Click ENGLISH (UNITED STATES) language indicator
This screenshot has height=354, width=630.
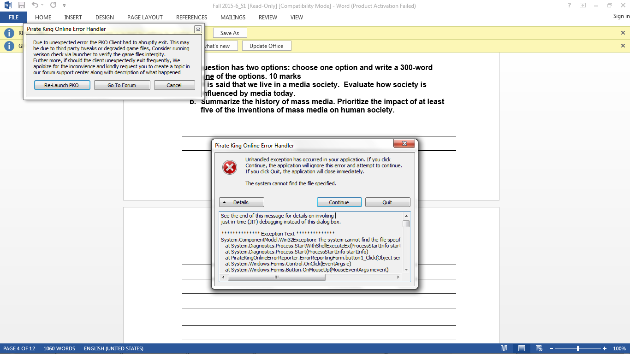(x=113, y=348)
